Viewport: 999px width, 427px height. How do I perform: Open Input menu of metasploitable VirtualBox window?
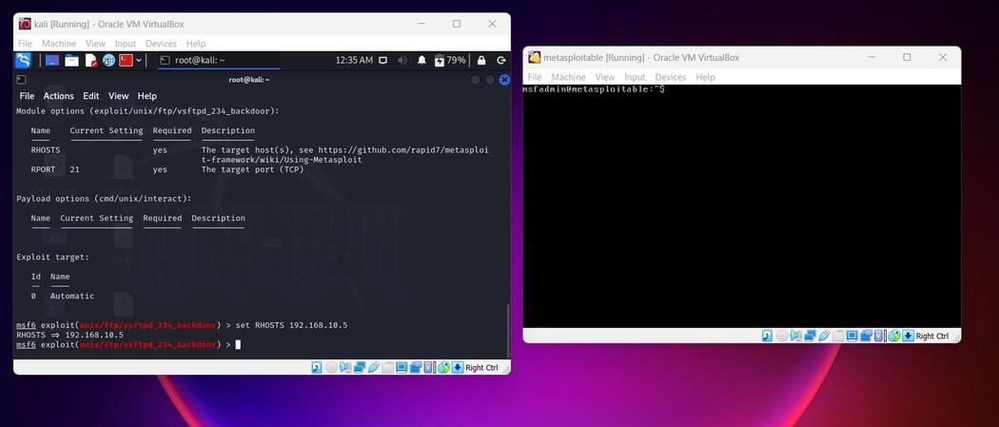636,77
